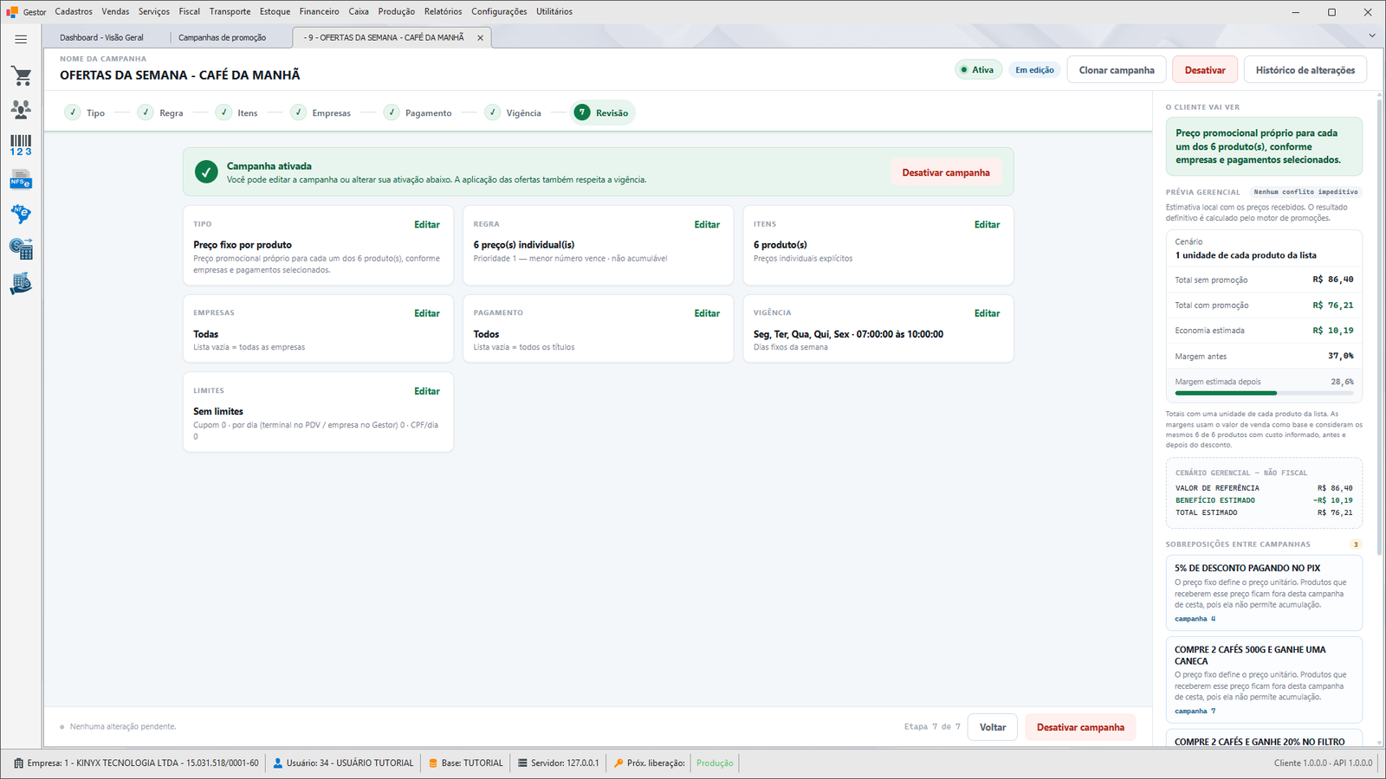Open the Cadastros menu
The height and width of the screenshot is (779, 1386).
(x=74, y=11)
